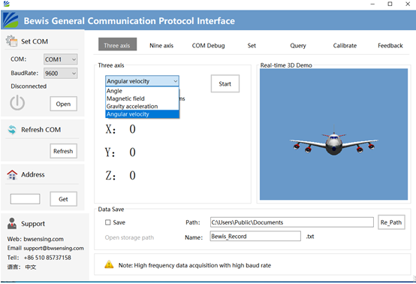Choose Gravity acceleration option
The width and height of the screenshot is (416, 284).
(x=132, y=106)
